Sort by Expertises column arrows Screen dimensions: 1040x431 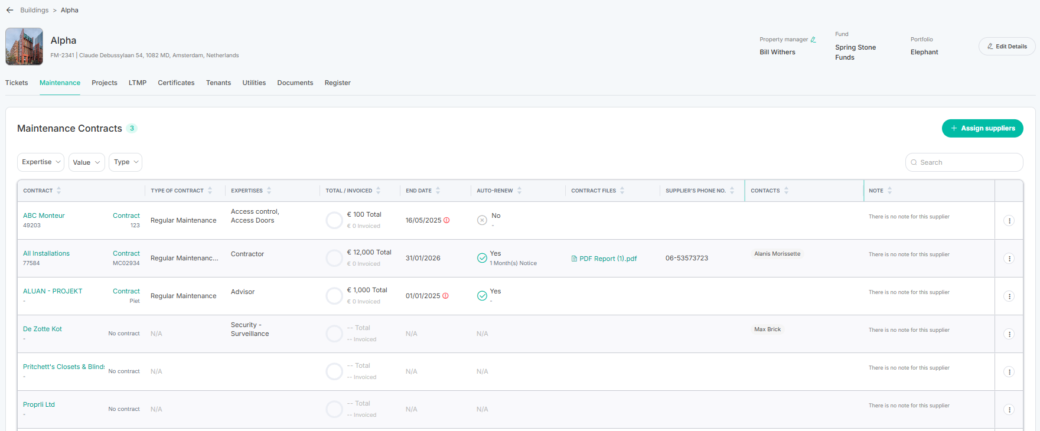[x=269, y=191]
